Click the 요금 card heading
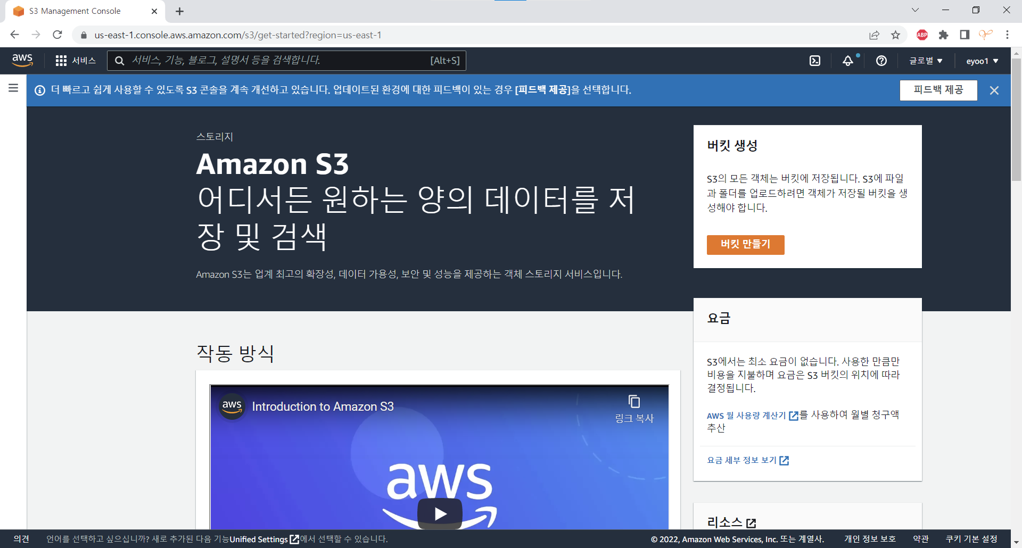This screenshot has height=548, width=1022. (719, 318)
